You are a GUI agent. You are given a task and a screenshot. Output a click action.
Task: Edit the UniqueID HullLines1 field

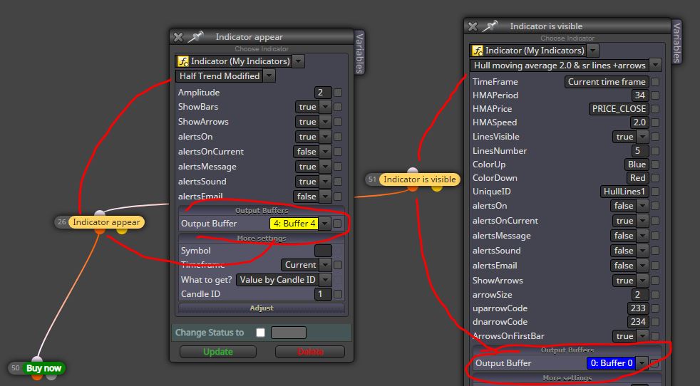624,192
